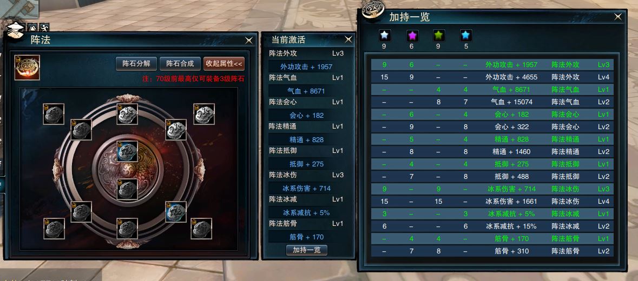The height and width of the screenshot is (281, 638).
Task: Click the 阵石合成 button
Action: [180, 64]
